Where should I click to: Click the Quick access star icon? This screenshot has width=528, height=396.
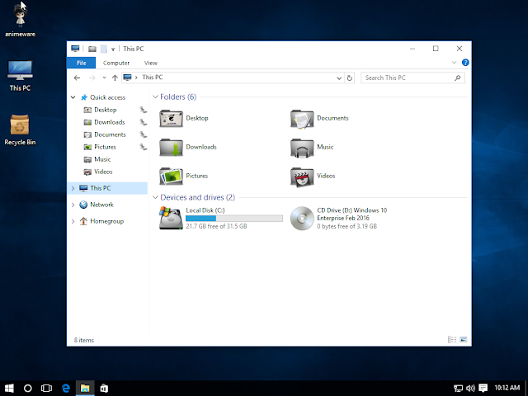pos(84,97)
